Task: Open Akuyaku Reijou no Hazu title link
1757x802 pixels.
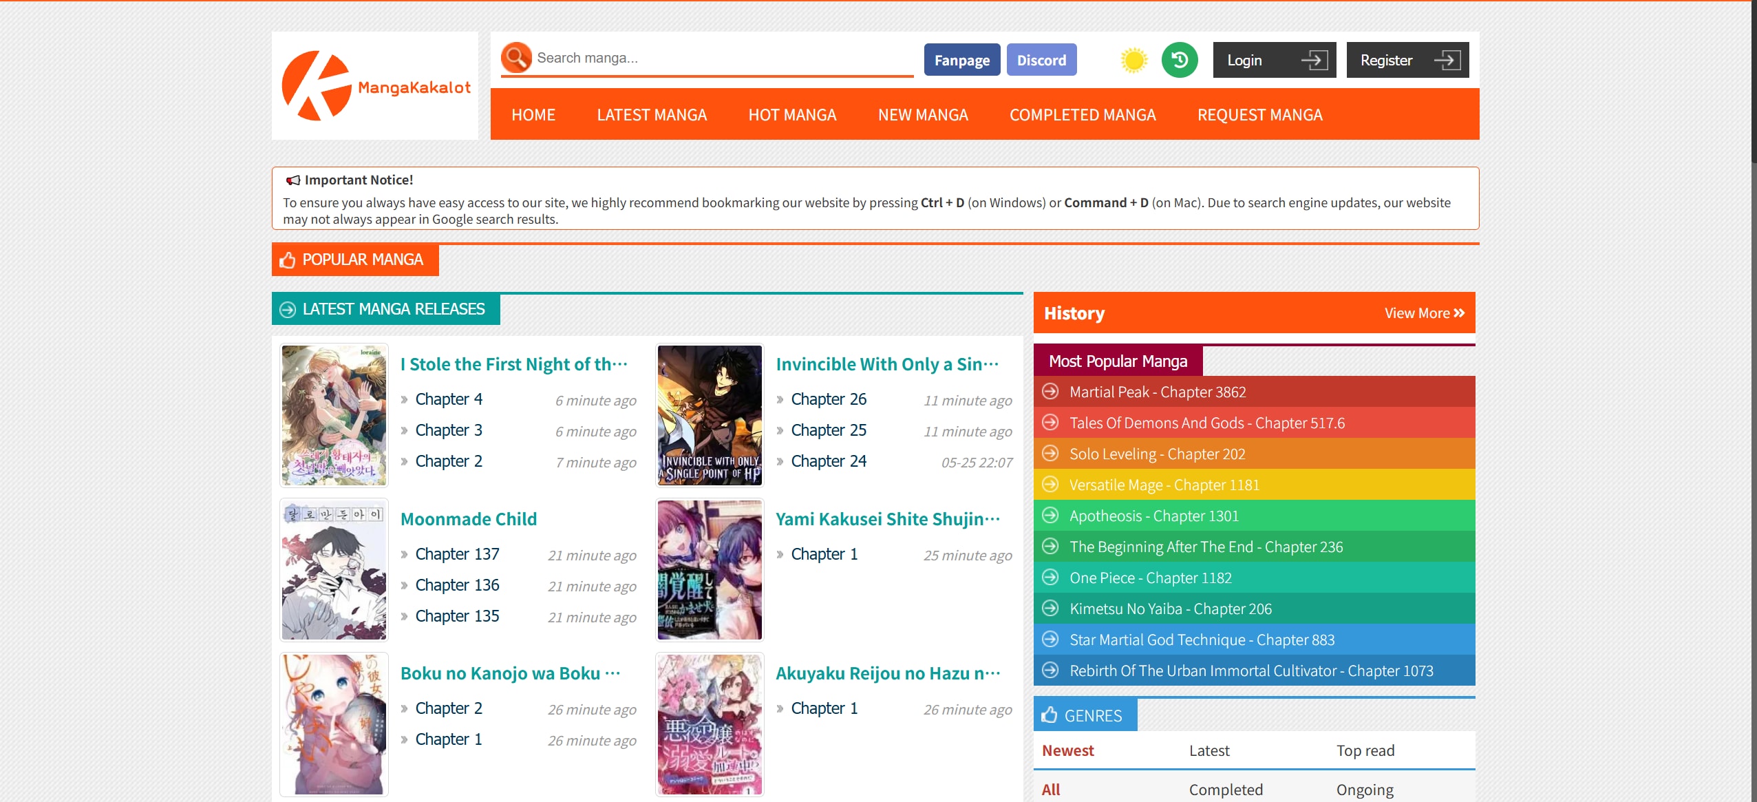Action: tap(888, 673)
